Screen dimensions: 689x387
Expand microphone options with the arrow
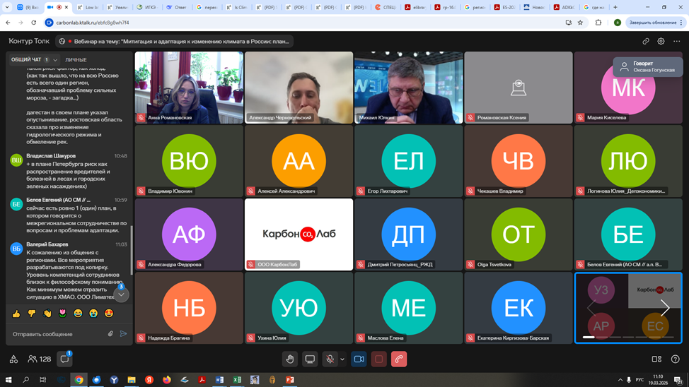click(342, 359)
